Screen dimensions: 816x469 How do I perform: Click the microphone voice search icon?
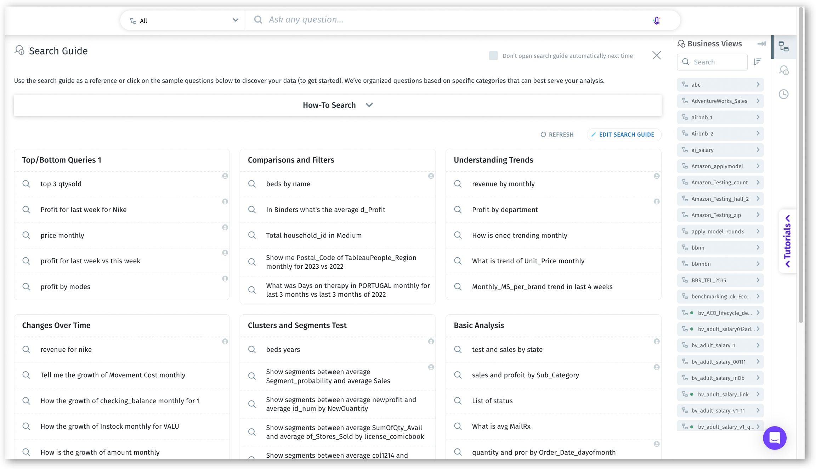tap(656, 21)
